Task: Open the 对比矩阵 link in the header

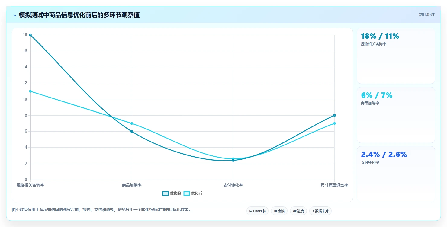Action: [426, 15]
